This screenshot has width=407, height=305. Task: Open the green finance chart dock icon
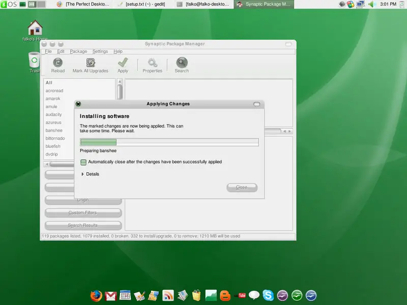pos(211,295)
